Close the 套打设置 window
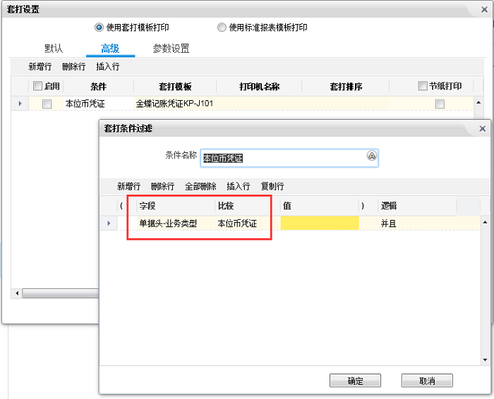 pos(482,9)
